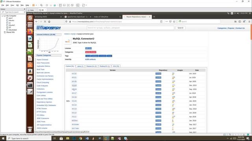
Task: Click the bookmark star in the address bar
Action: point(174,22)
